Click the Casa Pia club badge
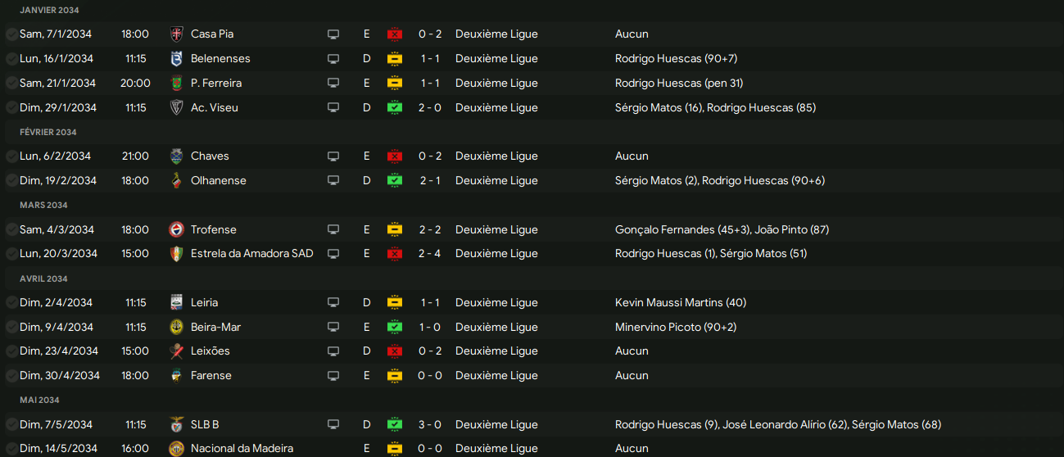Image resolution: width=1064 pixels, height=457 pixels. point(176,34)
